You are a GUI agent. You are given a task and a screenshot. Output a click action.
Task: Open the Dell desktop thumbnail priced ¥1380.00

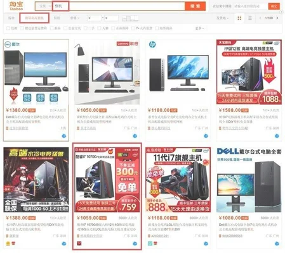point(36,72)
